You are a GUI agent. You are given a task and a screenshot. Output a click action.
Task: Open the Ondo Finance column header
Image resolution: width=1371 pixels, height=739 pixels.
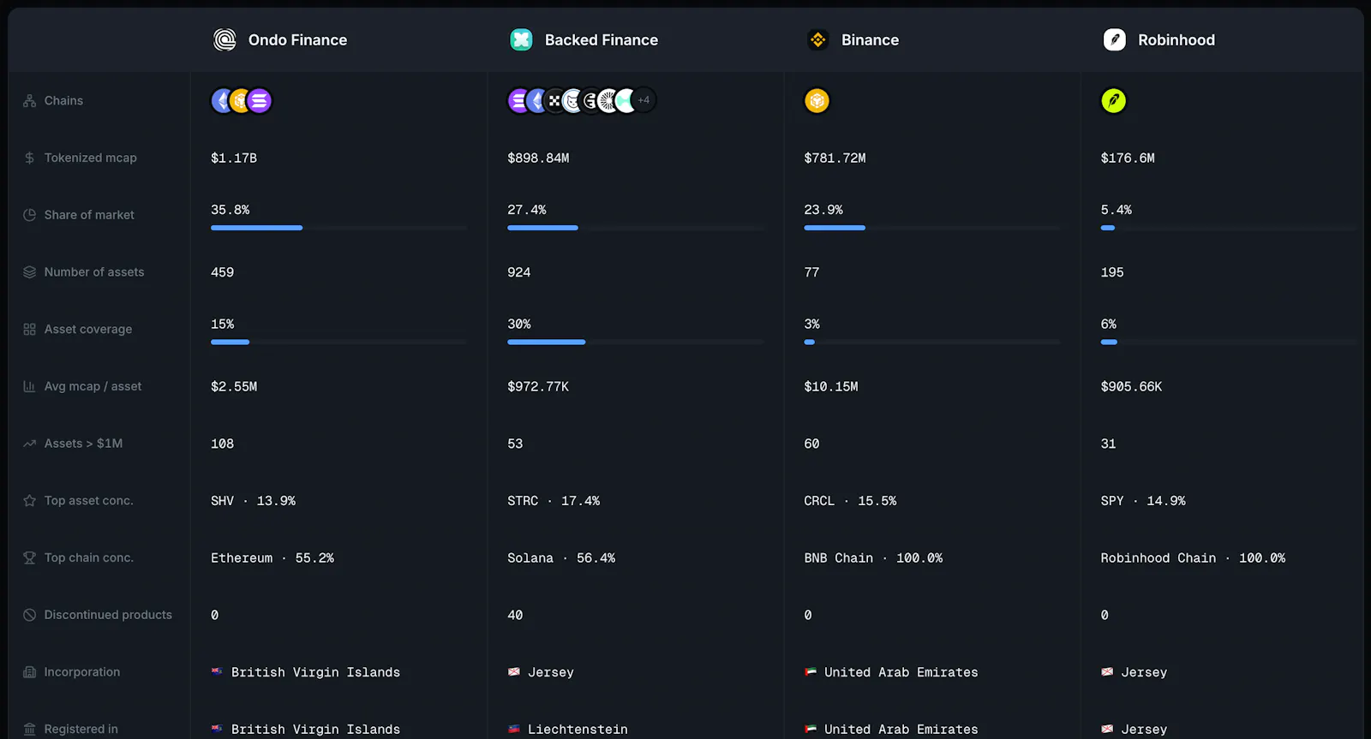tap(297, 40)
